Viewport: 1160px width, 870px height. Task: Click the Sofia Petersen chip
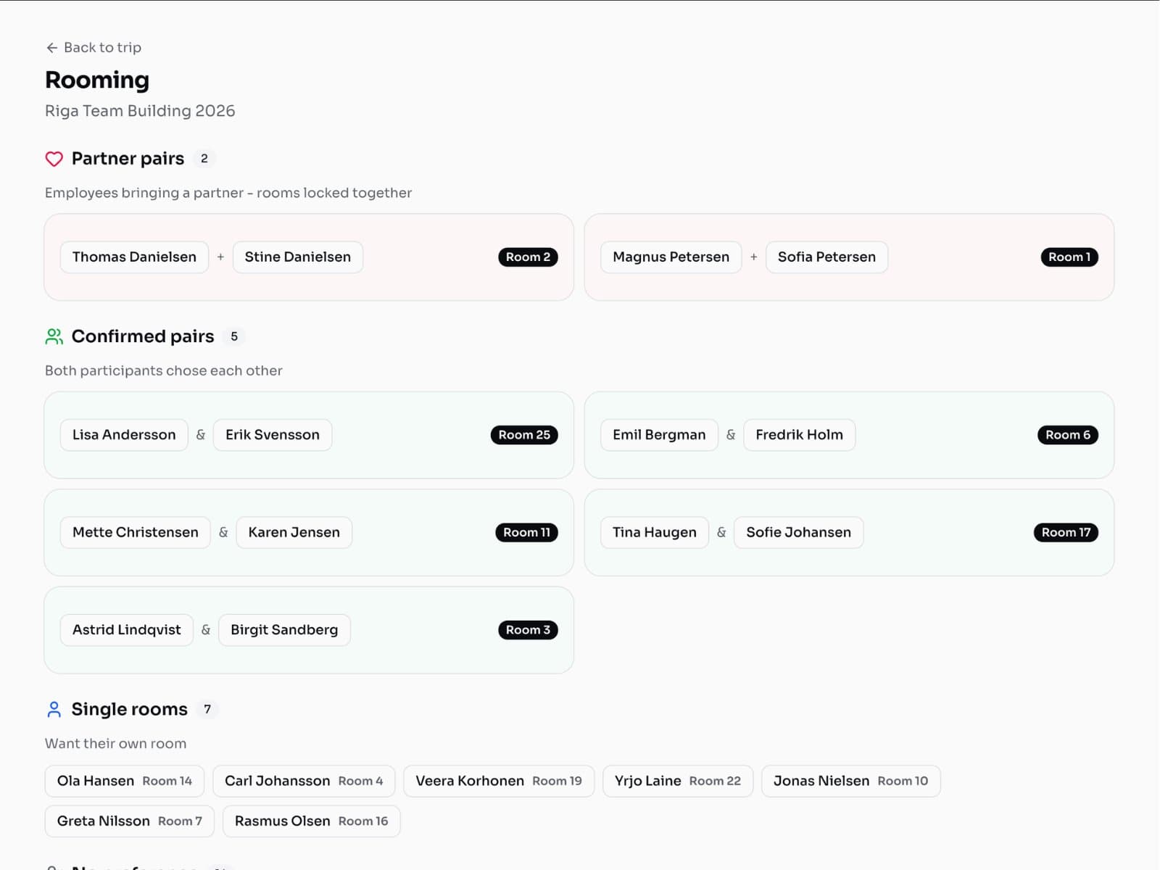(x=826, y=257)
